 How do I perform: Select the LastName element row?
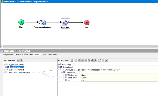[x=72, y=78]
